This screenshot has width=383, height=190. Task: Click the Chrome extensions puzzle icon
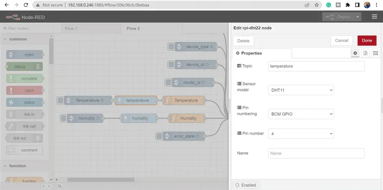click(348, 5)
